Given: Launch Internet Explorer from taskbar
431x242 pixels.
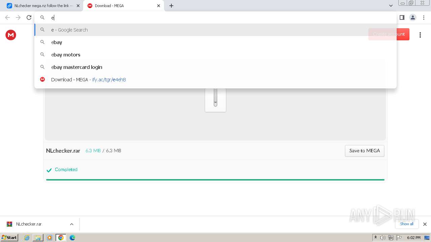Looking at the screenshot, I should coord(27,238).
